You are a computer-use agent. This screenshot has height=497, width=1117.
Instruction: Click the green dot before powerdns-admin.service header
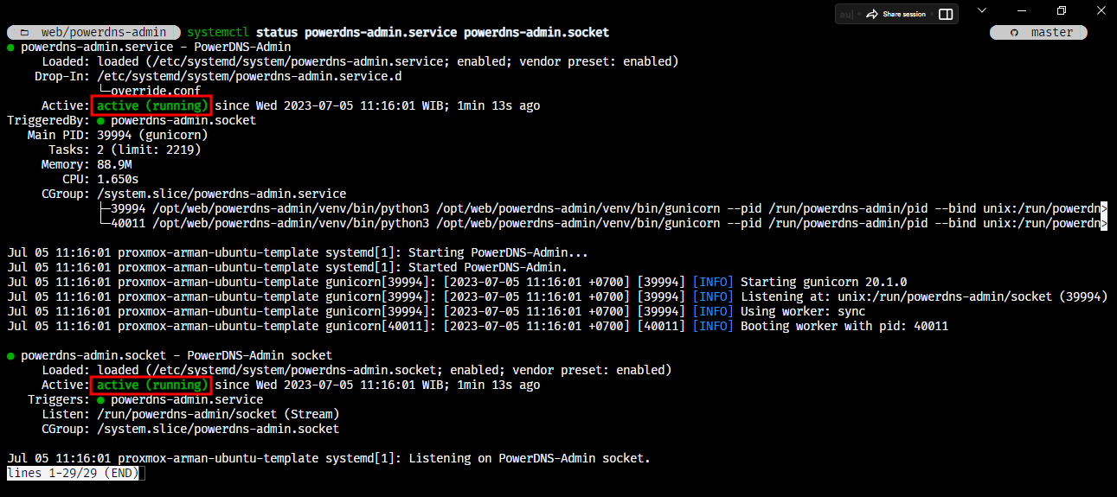point(11,47)
